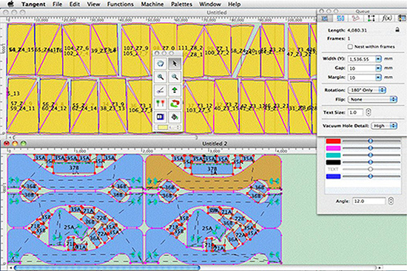Enable Nest within frames checkbox
Viewport: 407px width, 271px height.
pyautogui.click(x=350, y=47)
